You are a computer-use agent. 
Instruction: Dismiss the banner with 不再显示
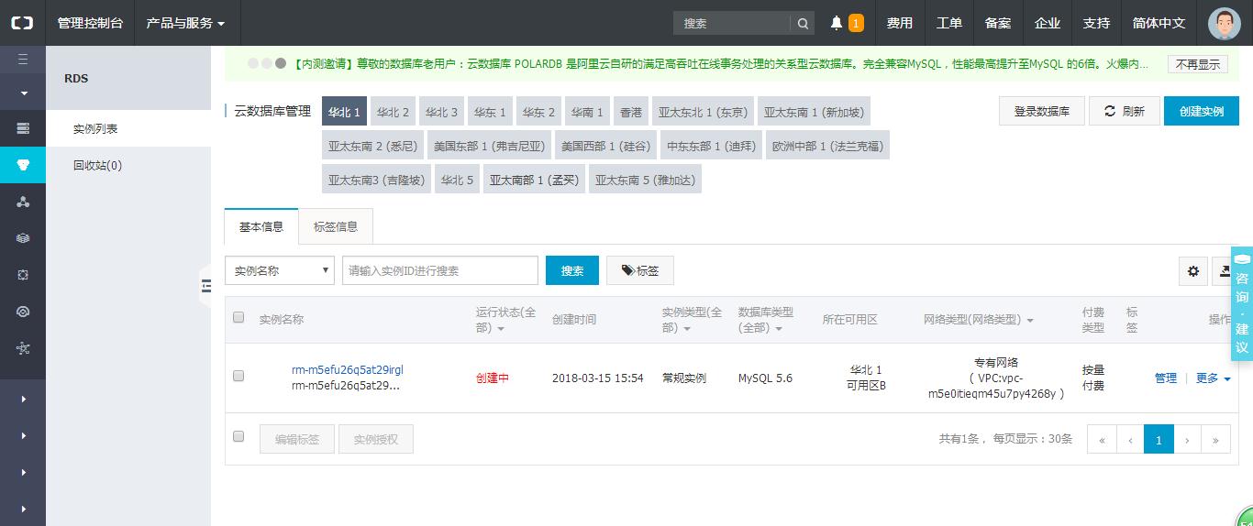click(x=1198, y=64)
